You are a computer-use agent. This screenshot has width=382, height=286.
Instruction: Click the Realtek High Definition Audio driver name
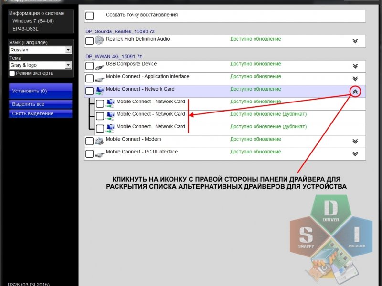pyautogui.click(x=138, y=39)
